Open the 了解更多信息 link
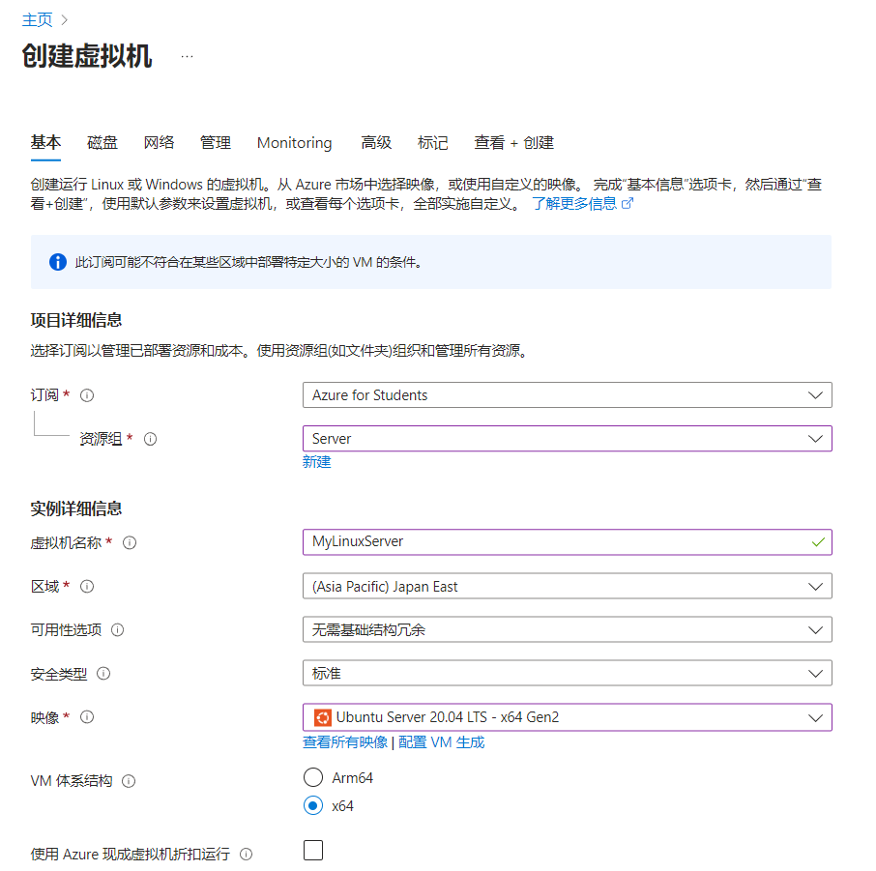The image size is (876, 871). [574, 203]
